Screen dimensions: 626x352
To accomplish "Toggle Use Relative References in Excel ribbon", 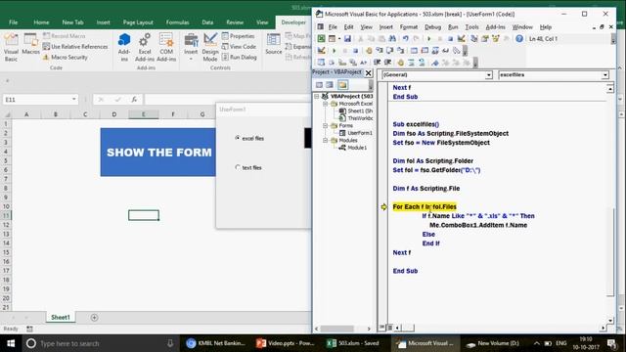I will tap(75, 47).
